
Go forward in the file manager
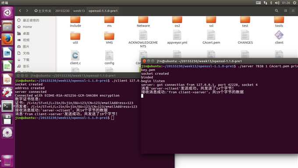click(27, 11)
